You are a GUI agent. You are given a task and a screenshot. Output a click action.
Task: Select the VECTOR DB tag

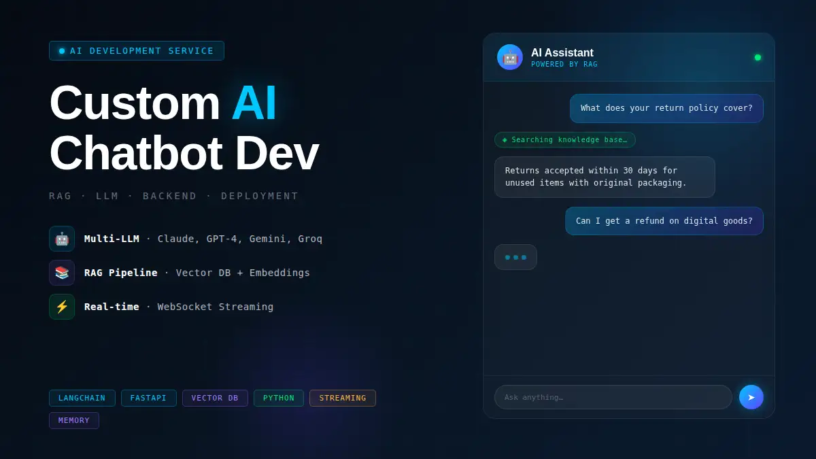click(215, 398)
